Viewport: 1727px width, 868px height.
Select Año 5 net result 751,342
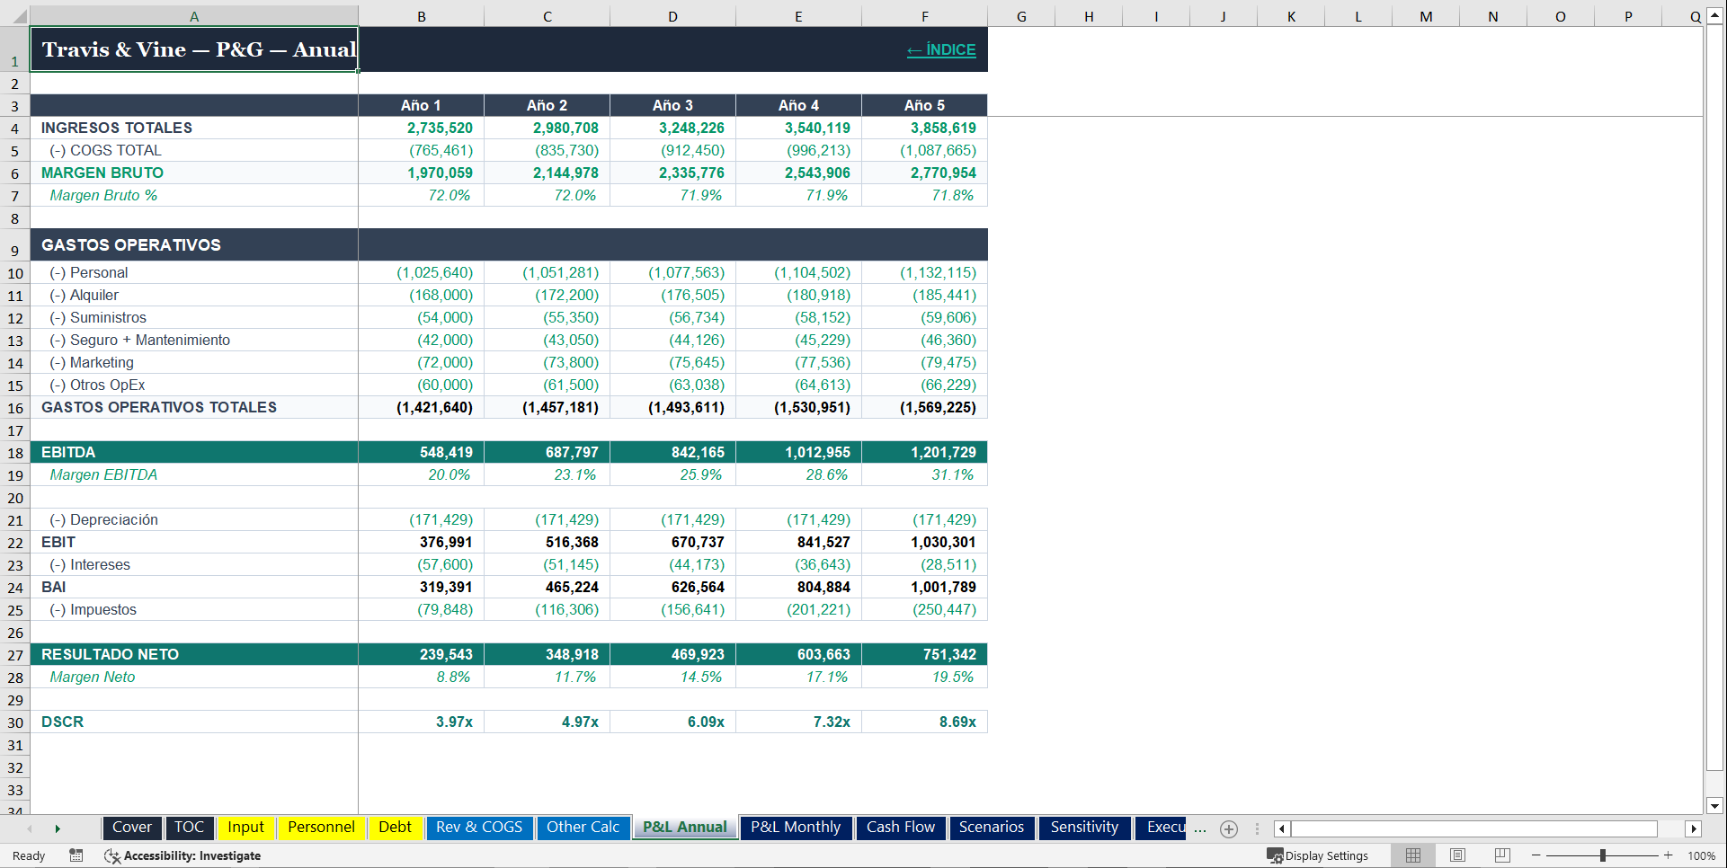point(925,654)
